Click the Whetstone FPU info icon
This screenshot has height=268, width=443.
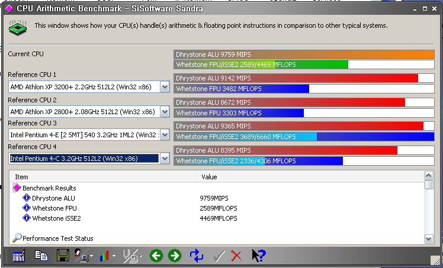pos(26,208)
